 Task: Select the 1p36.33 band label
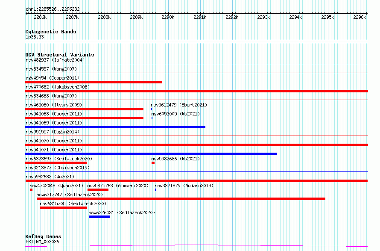click(35, 37)
